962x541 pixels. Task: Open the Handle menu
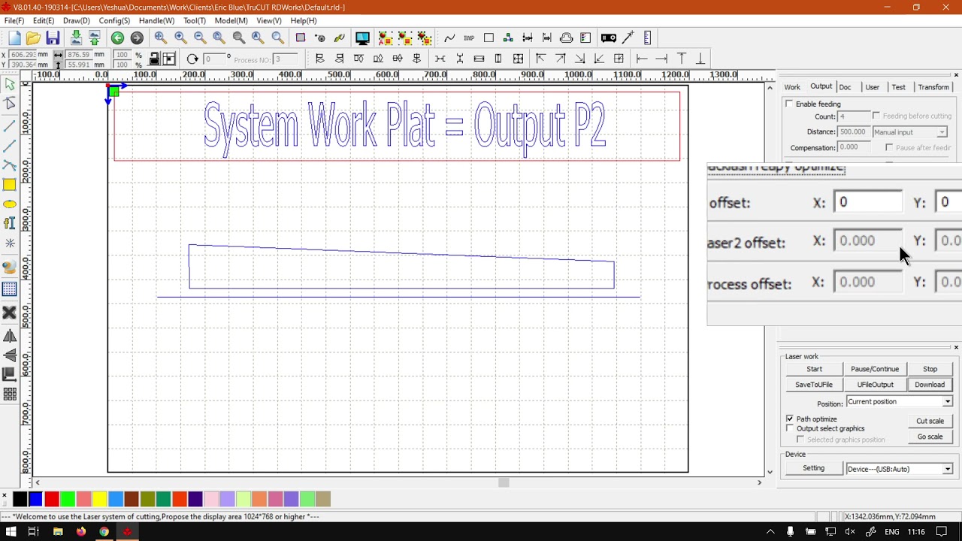tap(156, 21)
